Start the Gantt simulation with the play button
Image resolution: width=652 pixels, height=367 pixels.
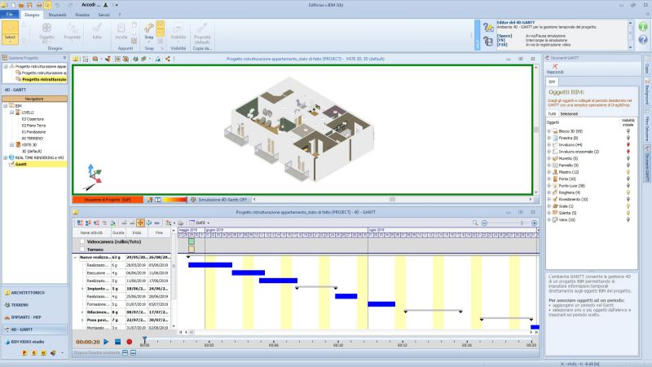106,342
